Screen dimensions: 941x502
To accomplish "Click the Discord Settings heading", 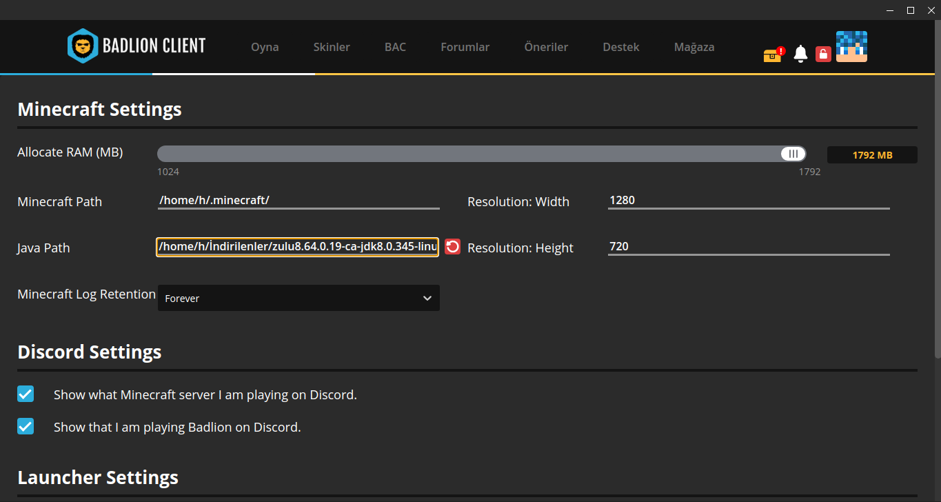I will (x=90, y=352).
